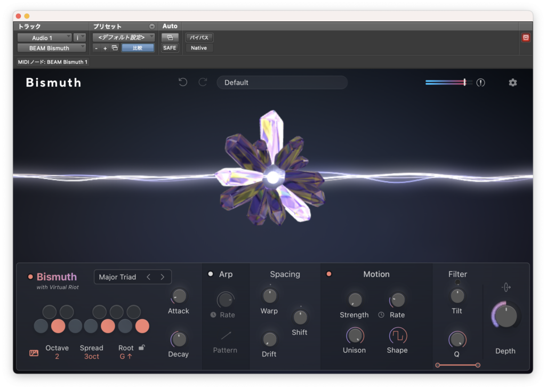
Task: Click the Motion Rate knob
Action: 398,299
